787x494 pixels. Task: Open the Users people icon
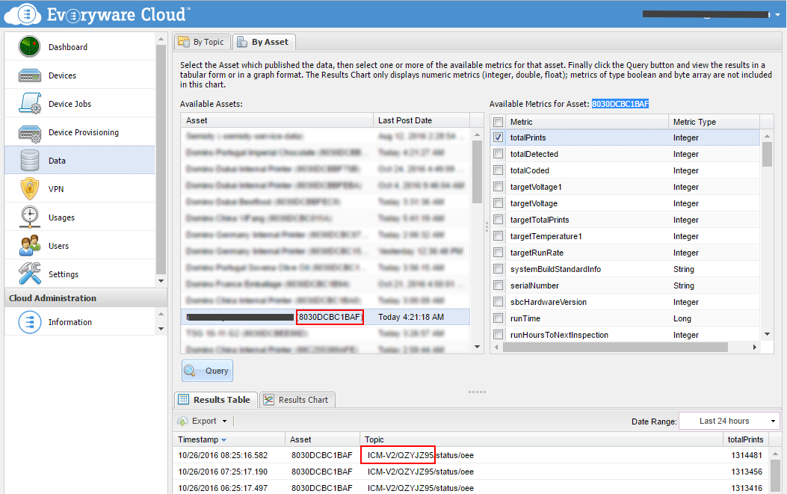(x=30, y=245)
